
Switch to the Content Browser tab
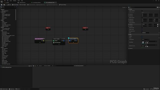(x=22, y=2)
